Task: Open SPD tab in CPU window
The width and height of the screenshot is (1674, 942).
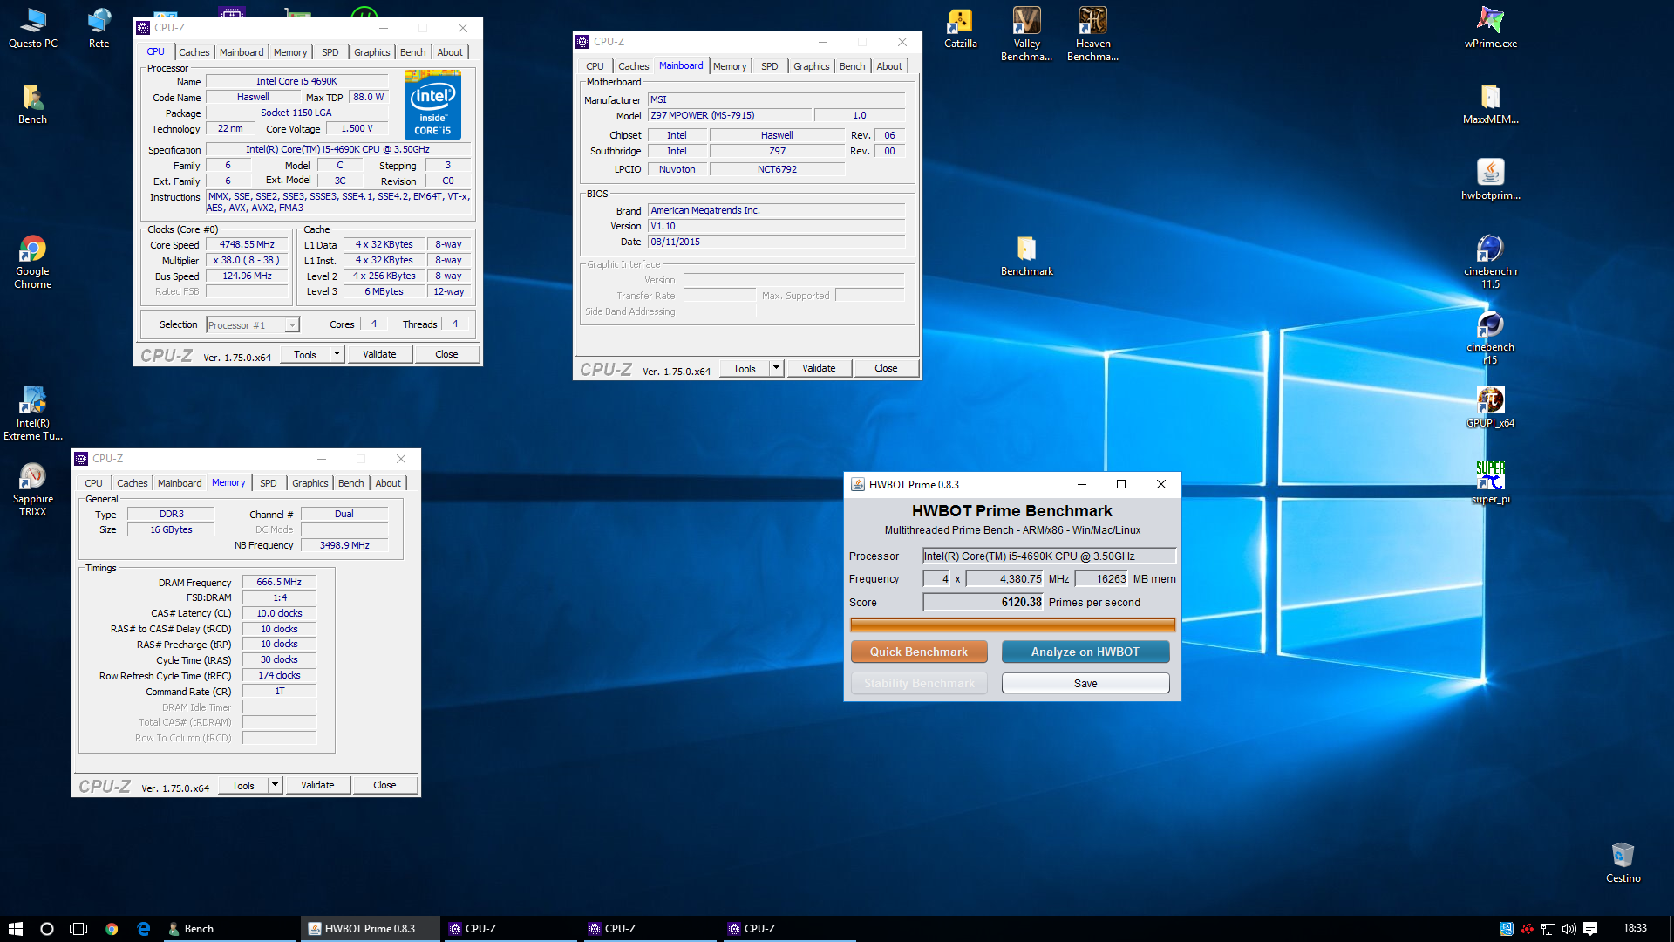Action: tap(330, 52)
